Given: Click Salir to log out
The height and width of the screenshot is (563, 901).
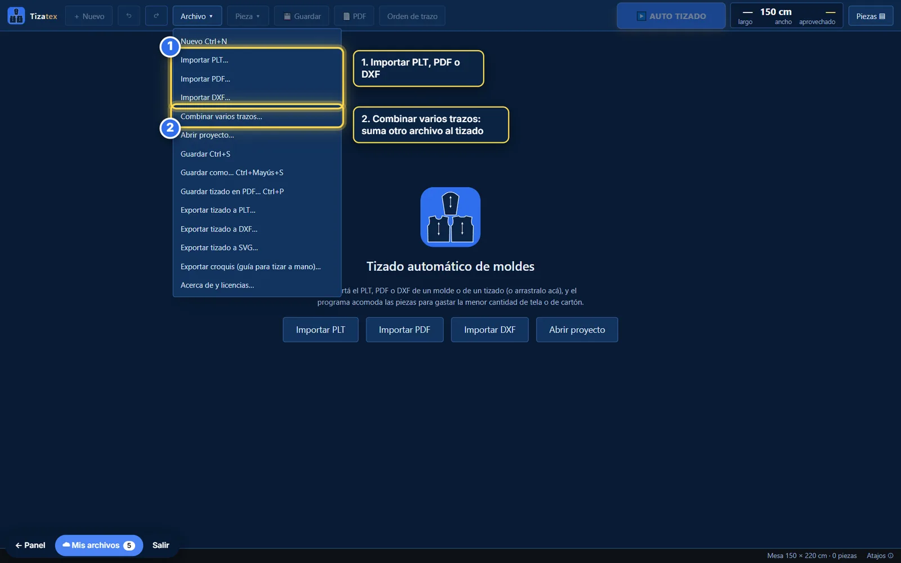Looking at the screenshot, I should click(x=160, y=545).
